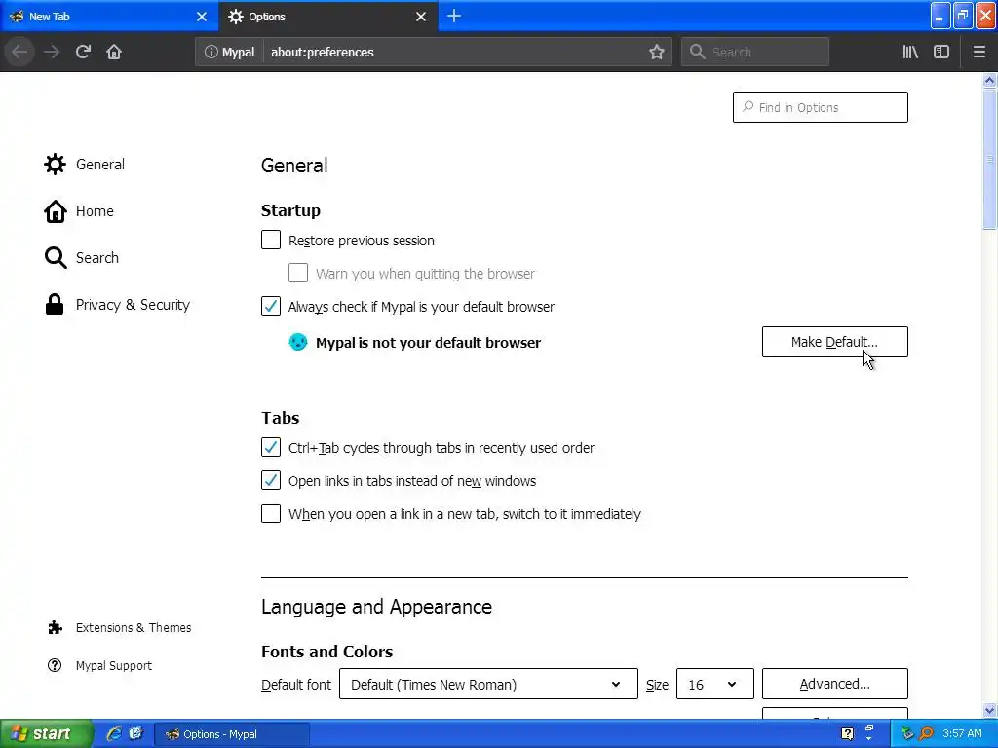Screen dimensions: 998x748
Task: Click the scrollbar down arrow
Action: pyautogui.click(x=989, y=710)
